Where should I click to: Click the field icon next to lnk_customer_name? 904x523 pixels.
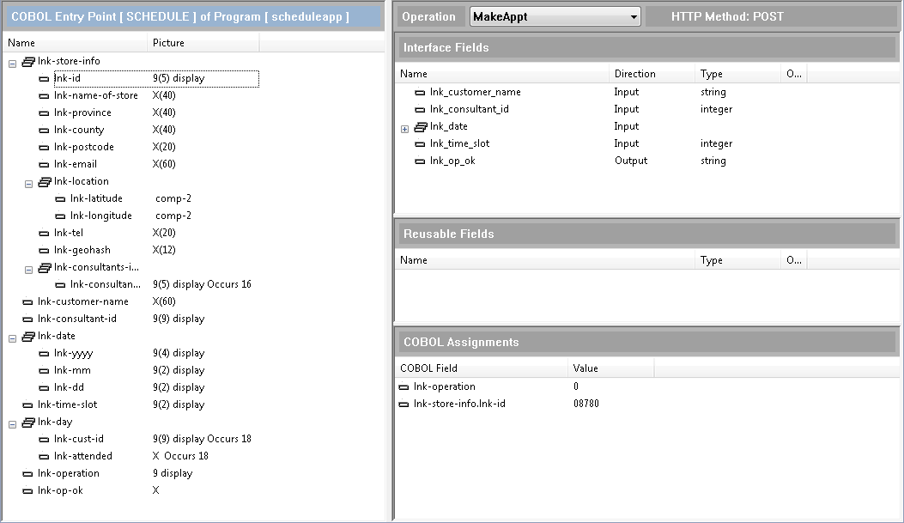click(x=421, y=92)
